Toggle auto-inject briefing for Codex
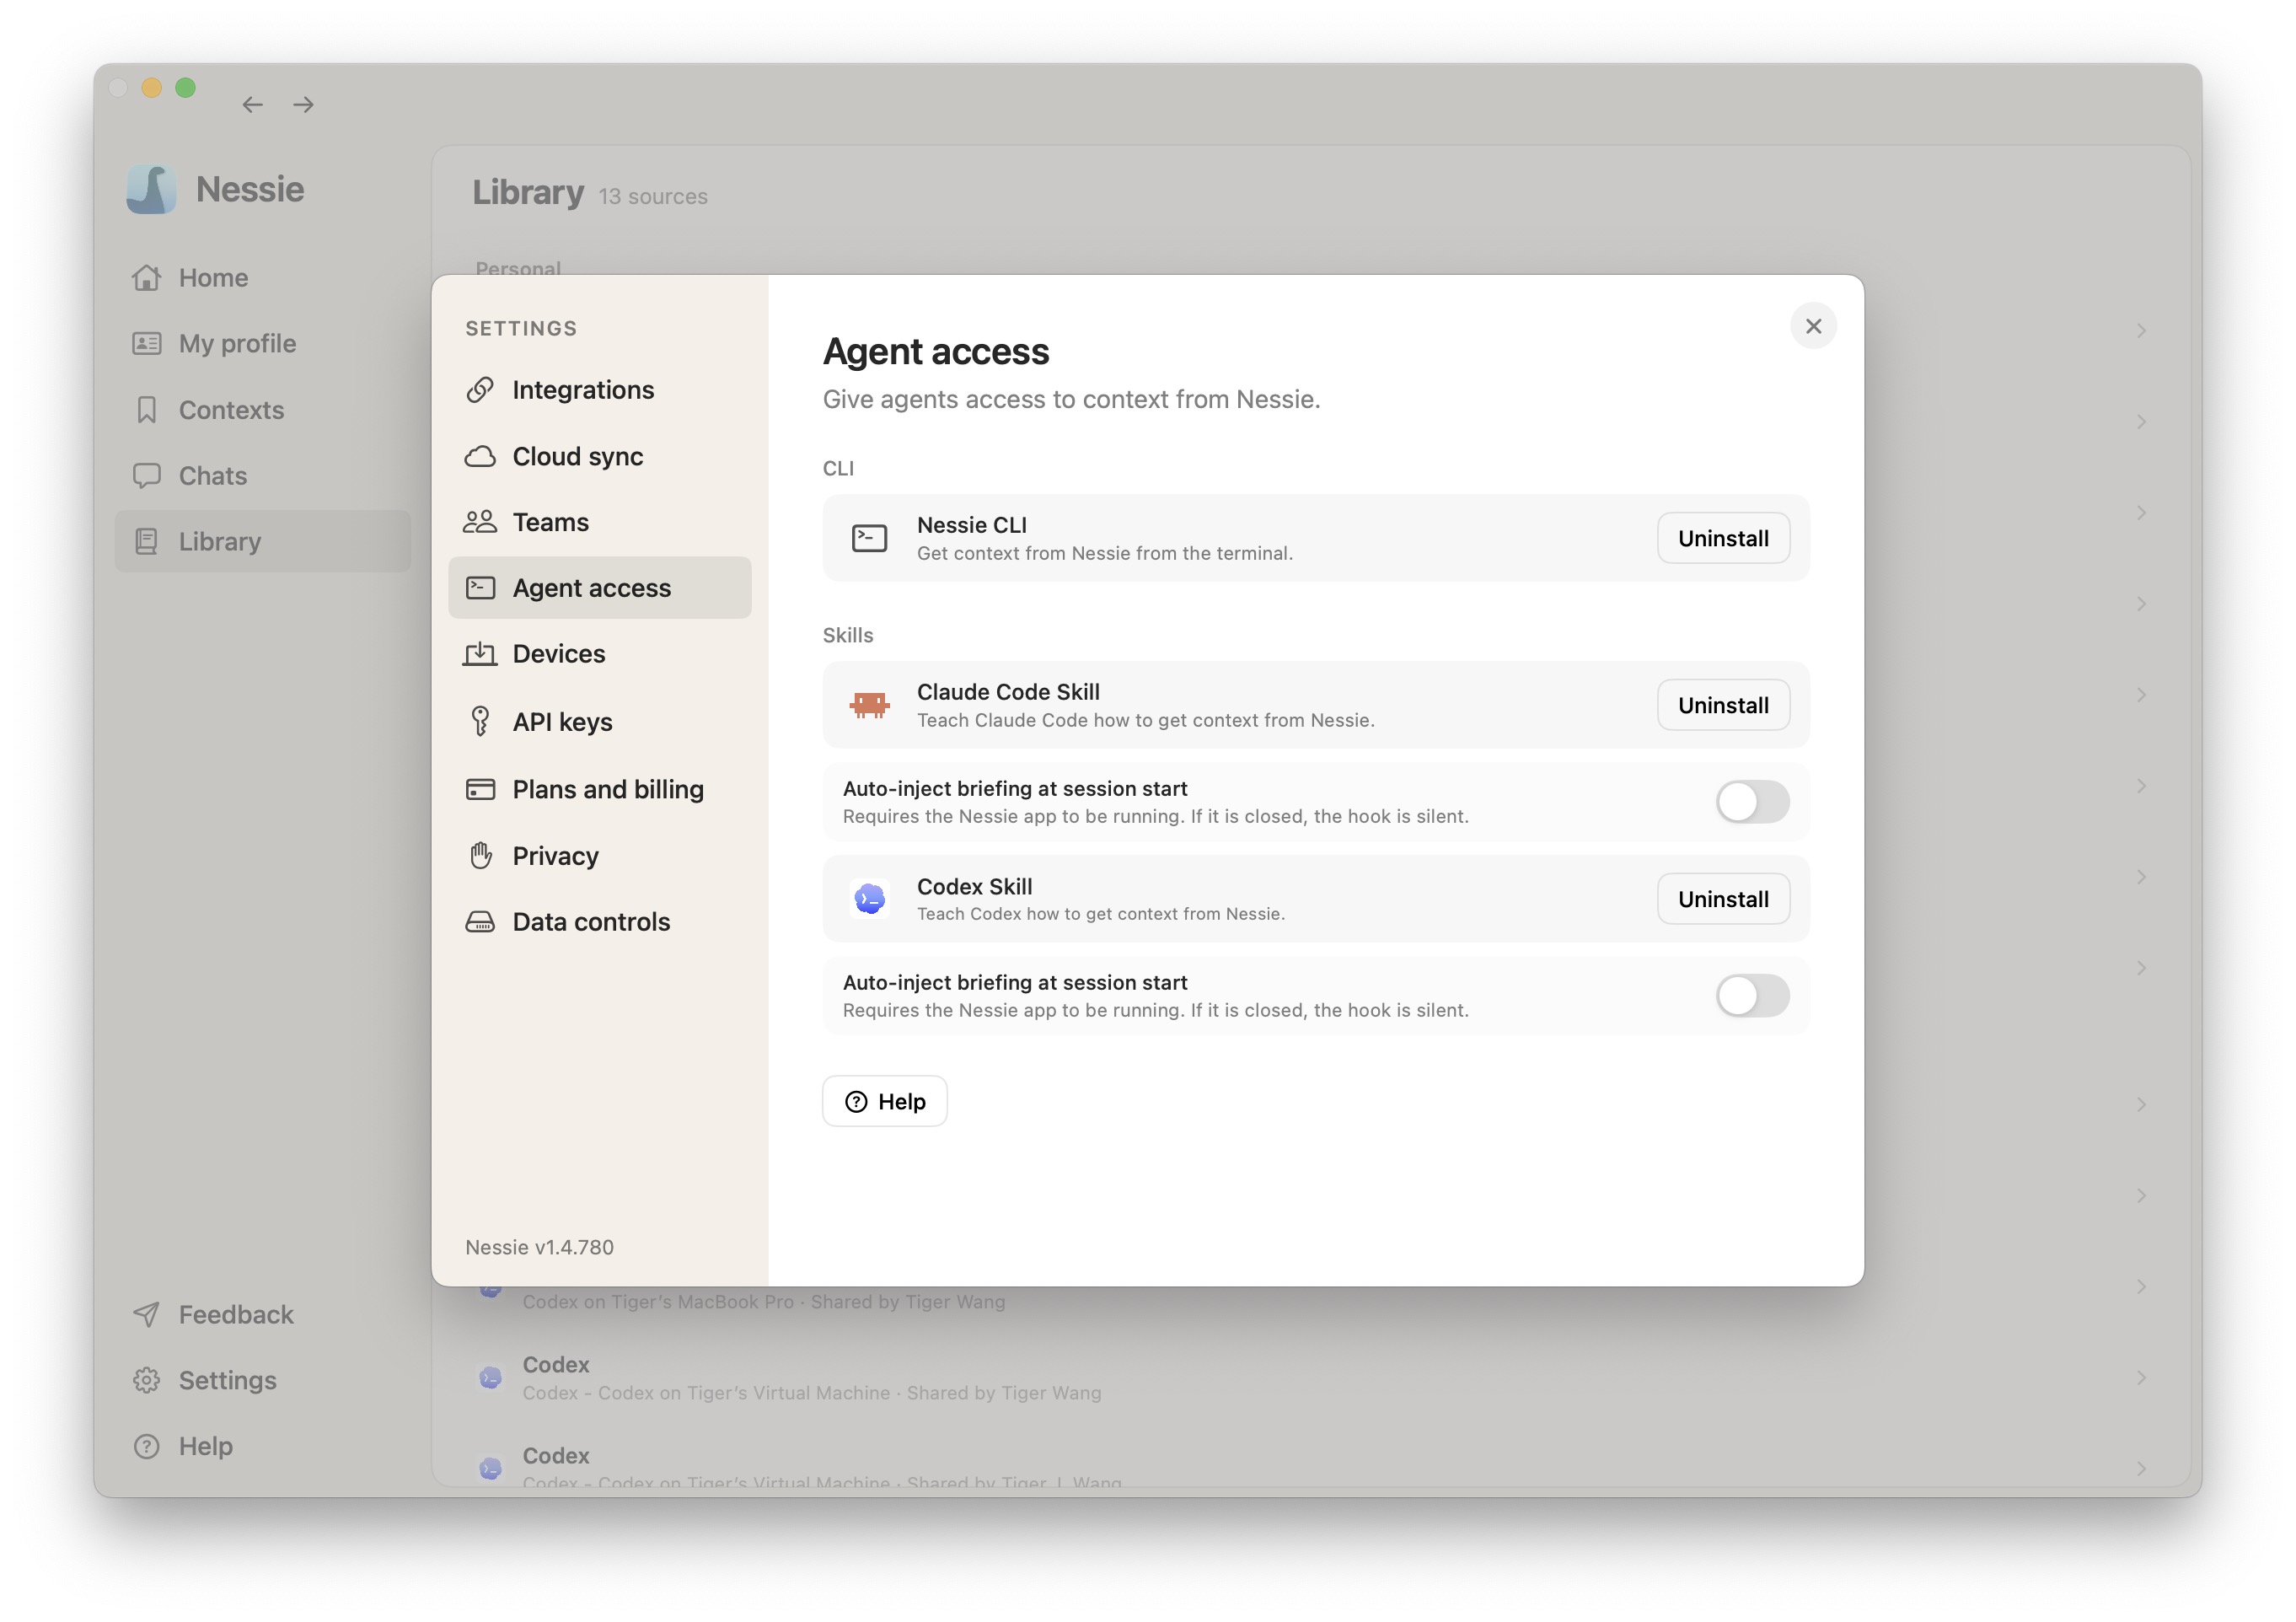 pos(1752,996)
